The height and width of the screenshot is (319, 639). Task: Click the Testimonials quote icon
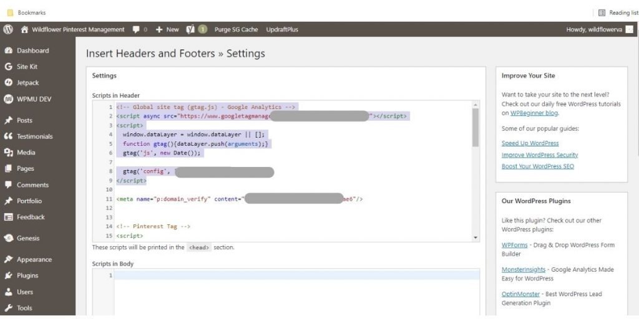tap(8, 136)
